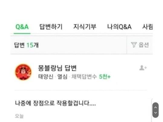163x122 pixels.
Task: Select the Q&A tab
Action: [22, 27]
